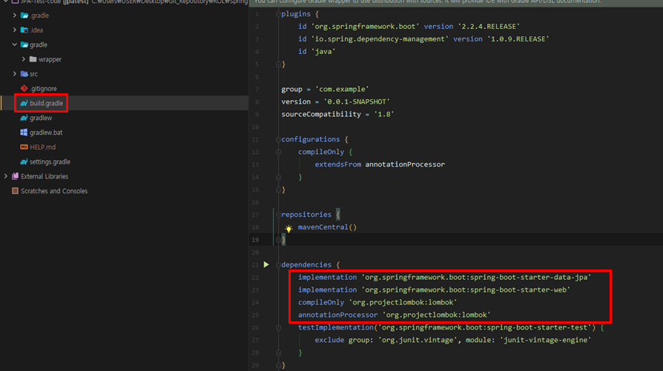Fold the dependencies block at line 21
The image size is (663, 371).
coord(278,264)
